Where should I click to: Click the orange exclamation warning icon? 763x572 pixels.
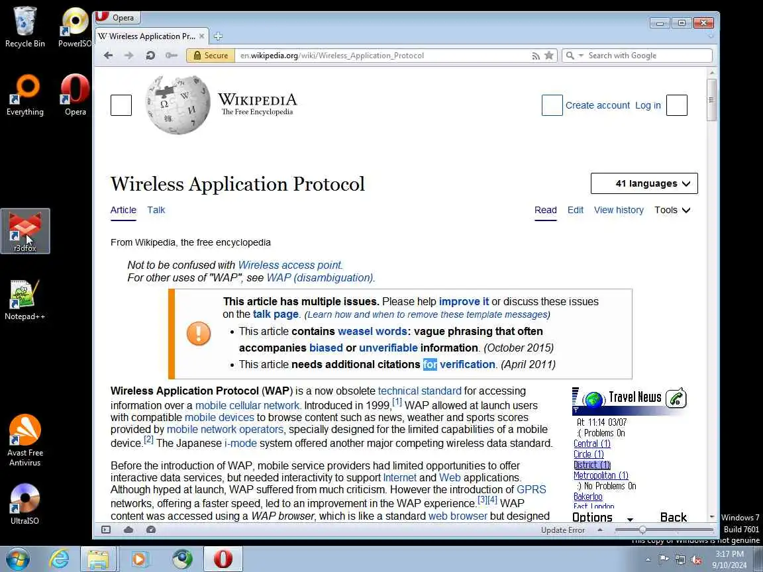point(199,334)
